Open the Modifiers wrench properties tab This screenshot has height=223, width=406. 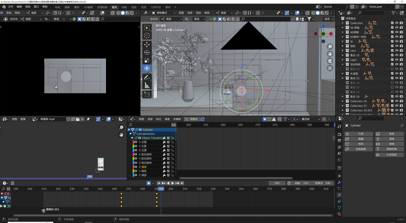click(x=339, y=182)
